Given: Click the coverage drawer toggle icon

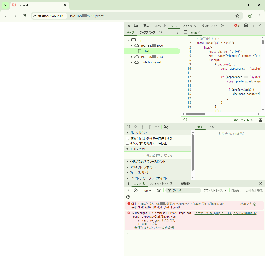Looking at the screenshot, I should coord(261,120).
